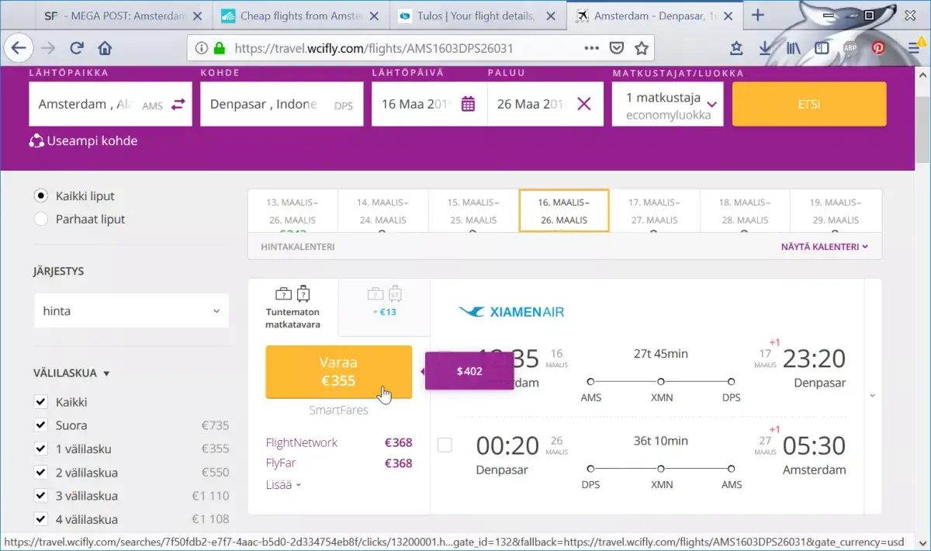Click the green padlock security icon
The width and height of the screenshot is (931, 551).
coord(220,48)
